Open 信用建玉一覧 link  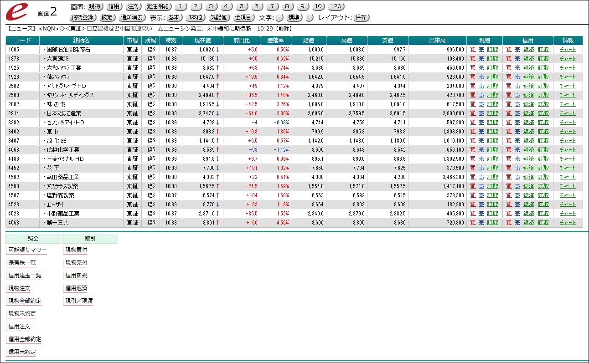25,276
